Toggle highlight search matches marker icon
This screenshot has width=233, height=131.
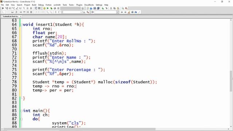129,12
